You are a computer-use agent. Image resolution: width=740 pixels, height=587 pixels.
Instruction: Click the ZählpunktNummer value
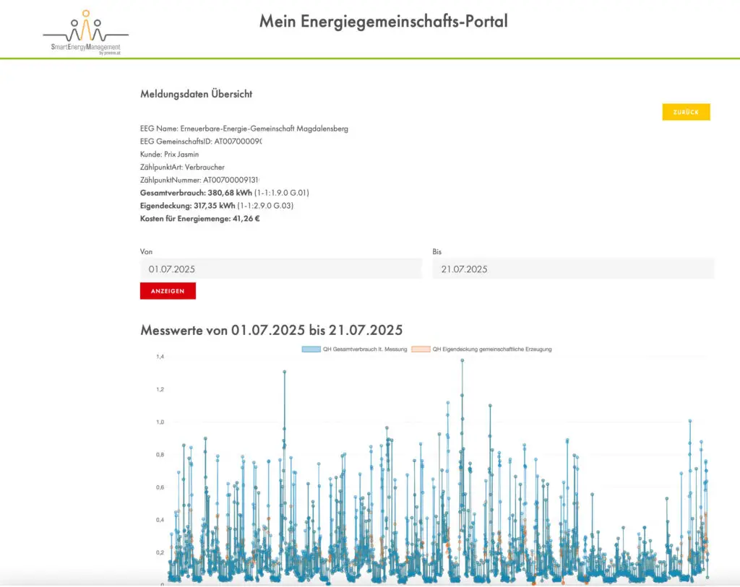pyautogui.click(x=231, y=180)
